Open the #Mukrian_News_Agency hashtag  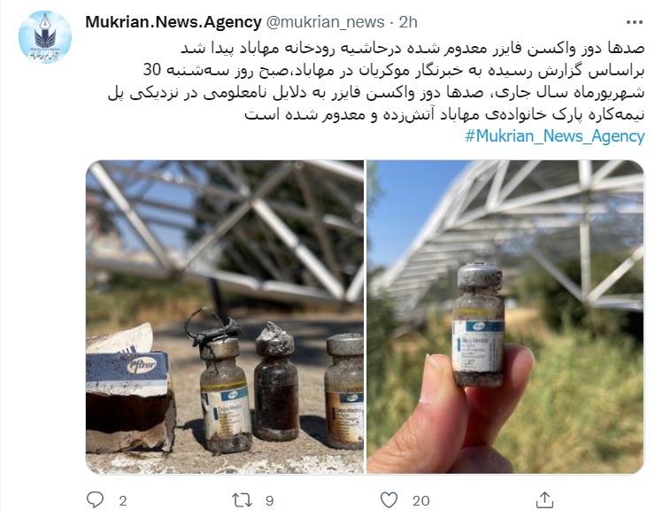[555, 136]
